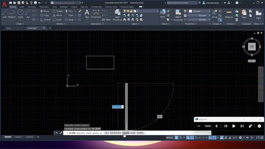The height and width of the screenshot is (149, 265).
Task: Choose the Length option in command line
Action: pos(125,133)
